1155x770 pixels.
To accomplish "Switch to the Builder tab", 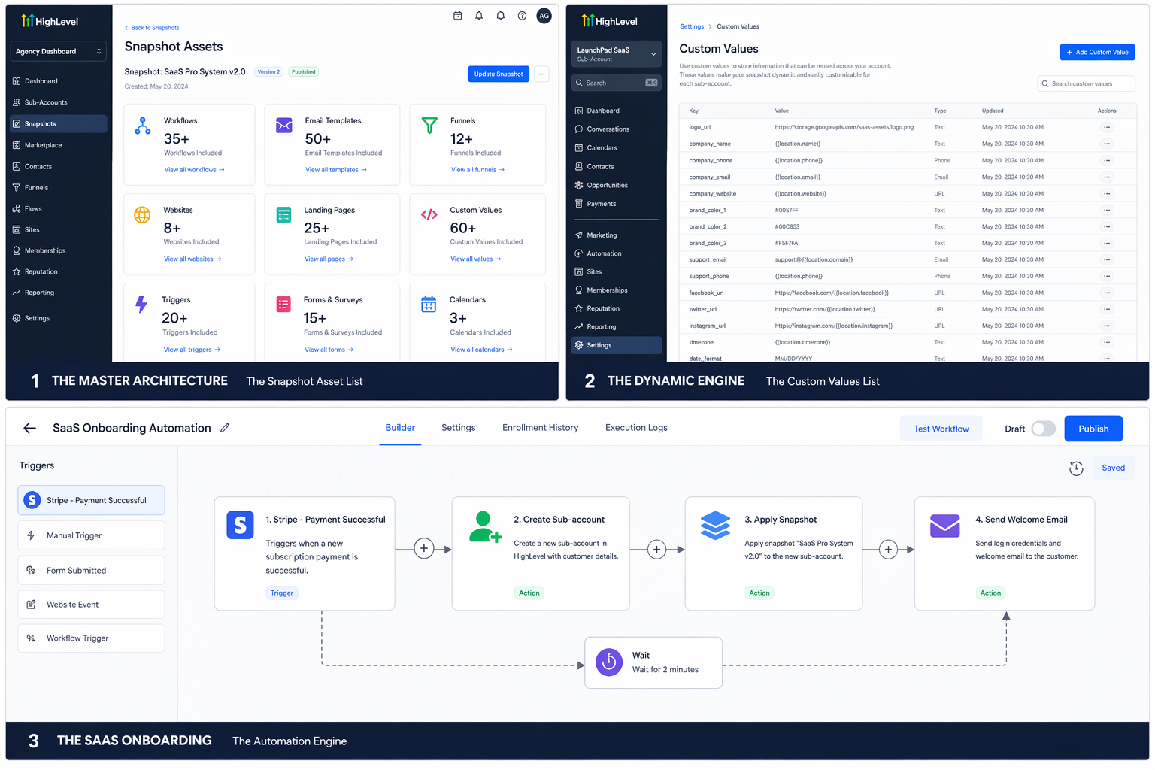I will (400, 428).
